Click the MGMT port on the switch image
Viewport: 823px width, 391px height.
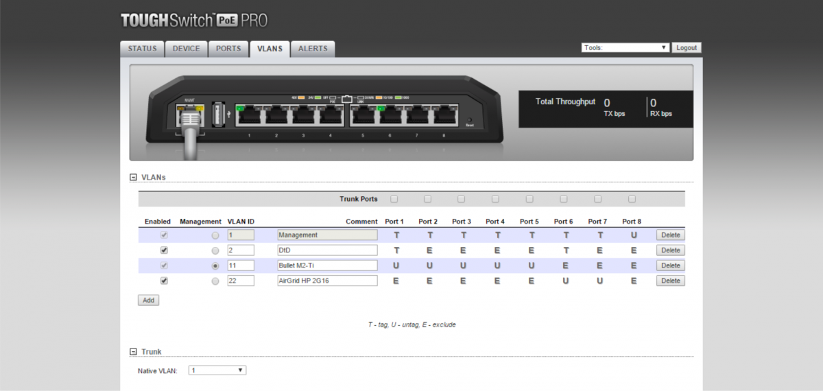point(190,115)
